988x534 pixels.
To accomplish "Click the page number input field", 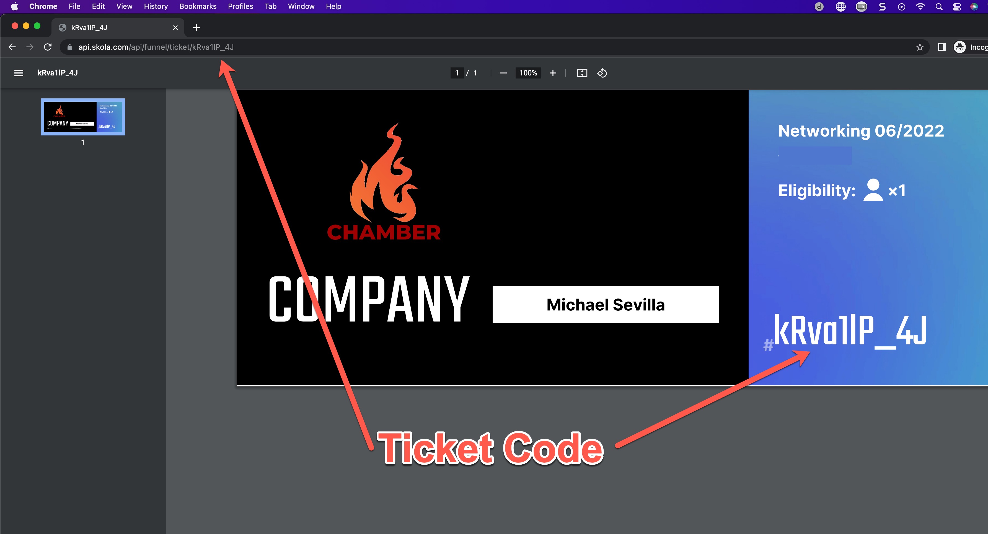I will (x=456, y=73).
